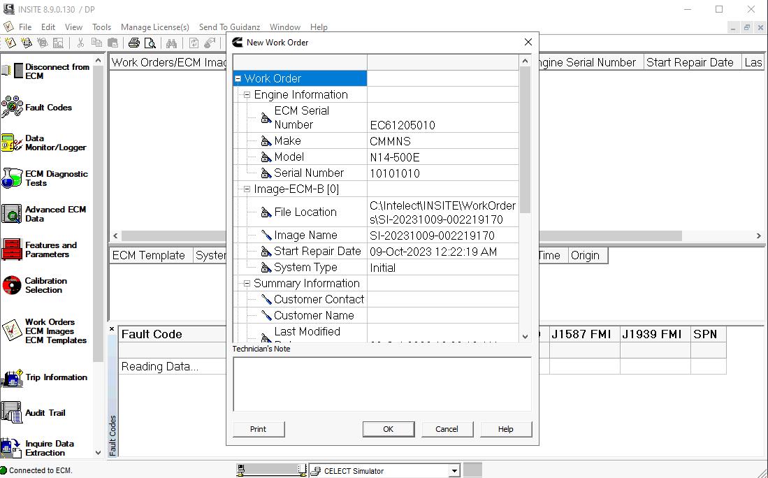Click the Find binoculars toolbar icon
The height and width of the screenshot is (478, 768).
(x=171, y=43)
